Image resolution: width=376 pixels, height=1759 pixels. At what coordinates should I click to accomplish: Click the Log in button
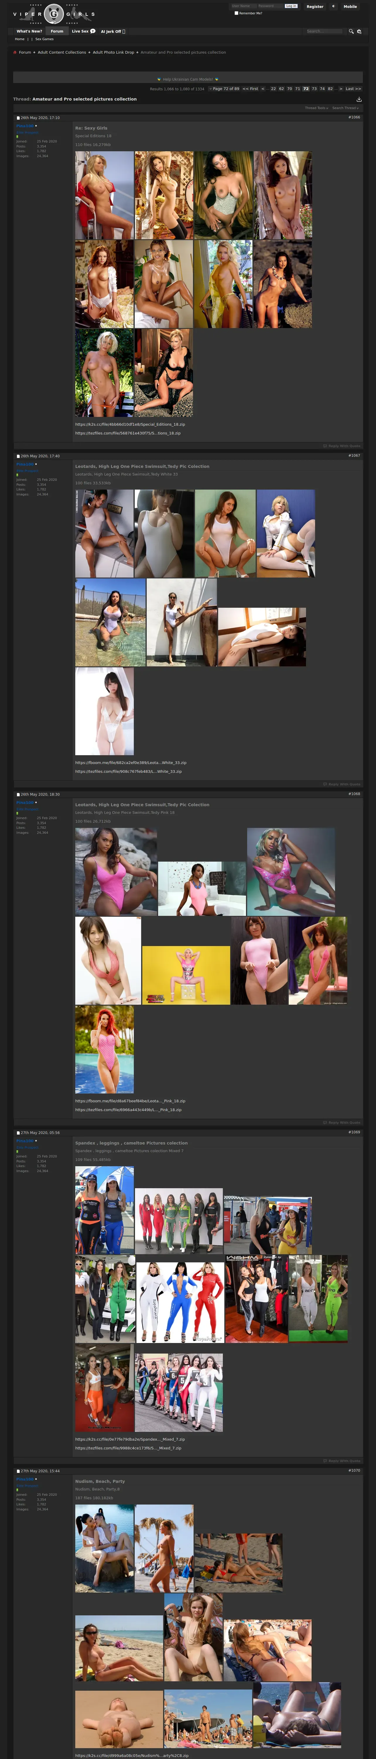(x=291, y=6)
